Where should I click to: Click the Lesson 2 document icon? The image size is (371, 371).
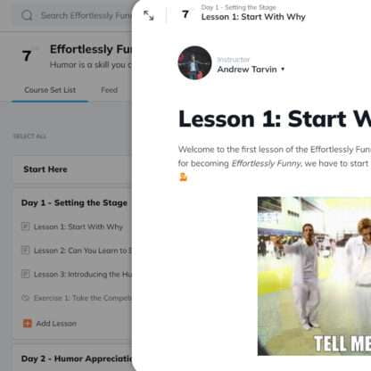tap(26, 250)
